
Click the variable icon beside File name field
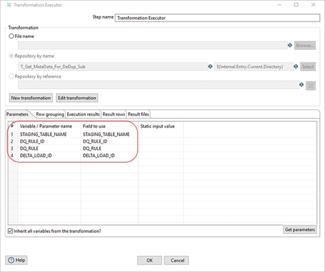click(290, 45)
